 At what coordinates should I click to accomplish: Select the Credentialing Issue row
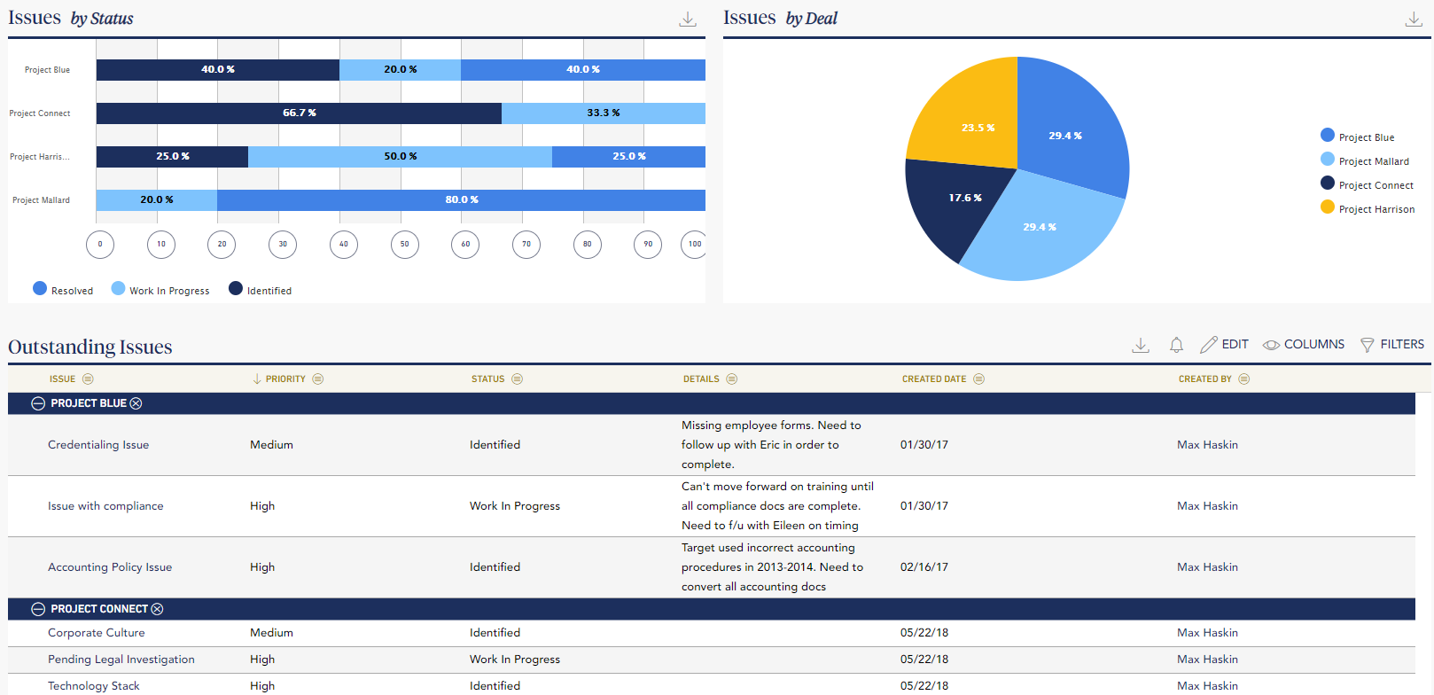98,445
